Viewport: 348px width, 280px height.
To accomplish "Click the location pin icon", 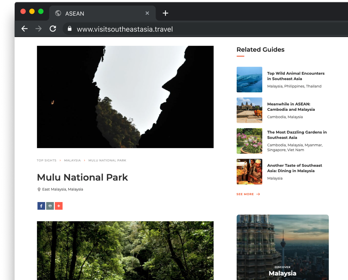I will coord(39,189).
